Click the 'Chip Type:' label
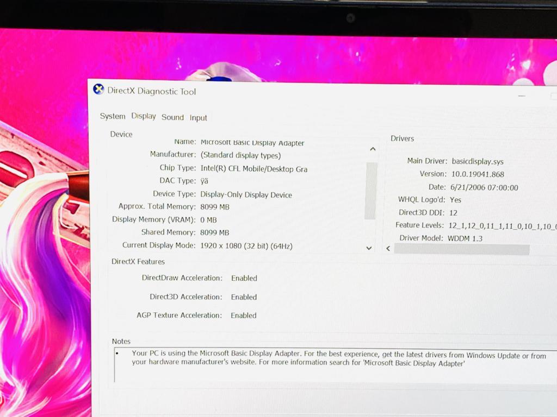Image resolution: width=557 pixels, height=417 pixels. [178, 168]
